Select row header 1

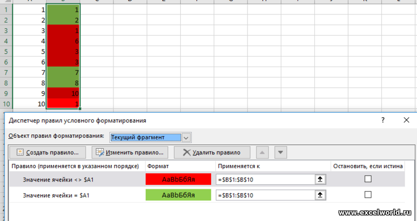(6, 9)
